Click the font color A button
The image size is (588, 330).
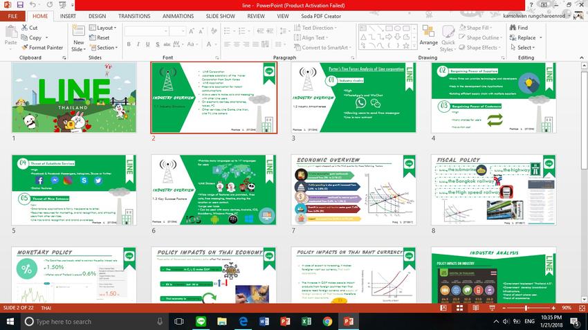(x=209, y=44)
